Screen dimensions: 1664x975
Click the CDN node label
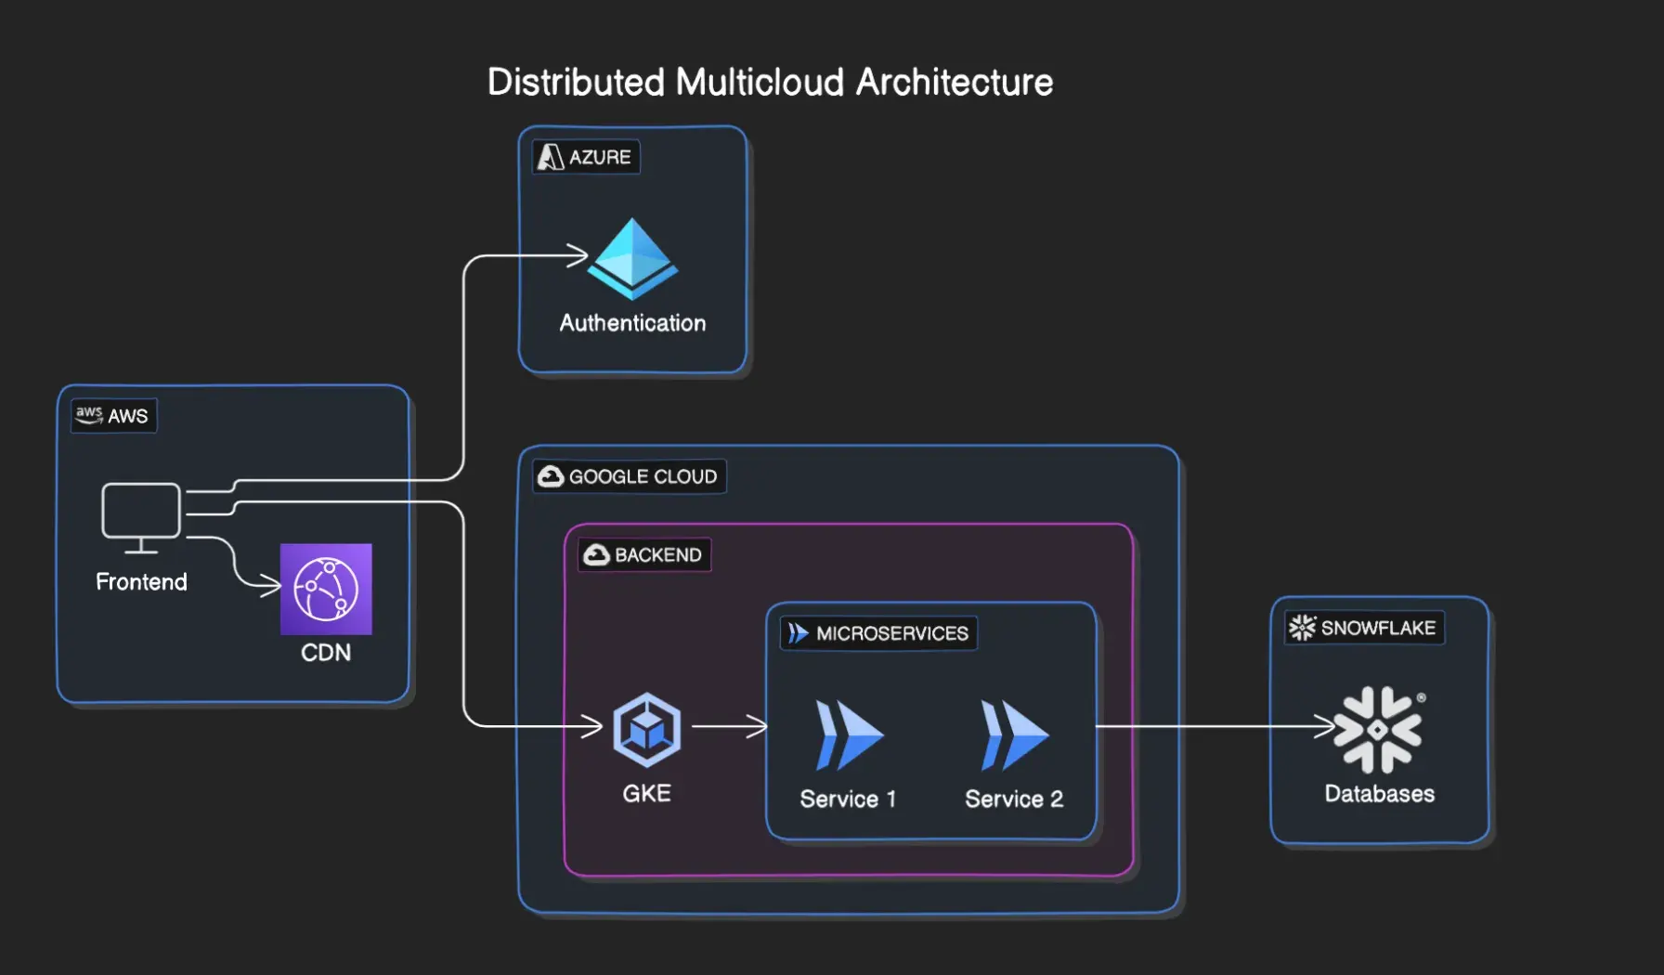[326, 653]
